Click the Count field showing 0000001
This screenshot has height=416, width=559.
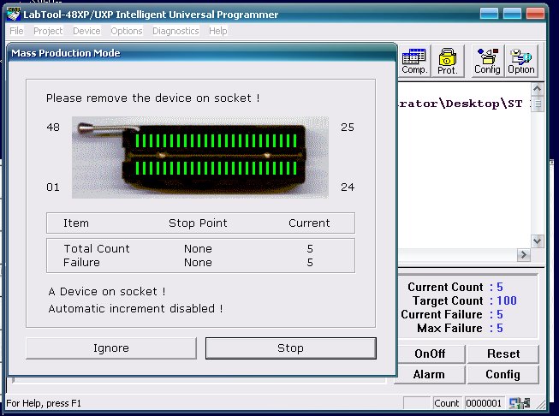point(484,403)
